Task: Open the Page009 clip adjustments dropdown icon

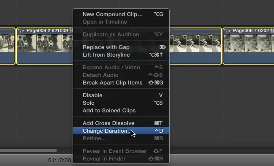Action: click(21, 31)
